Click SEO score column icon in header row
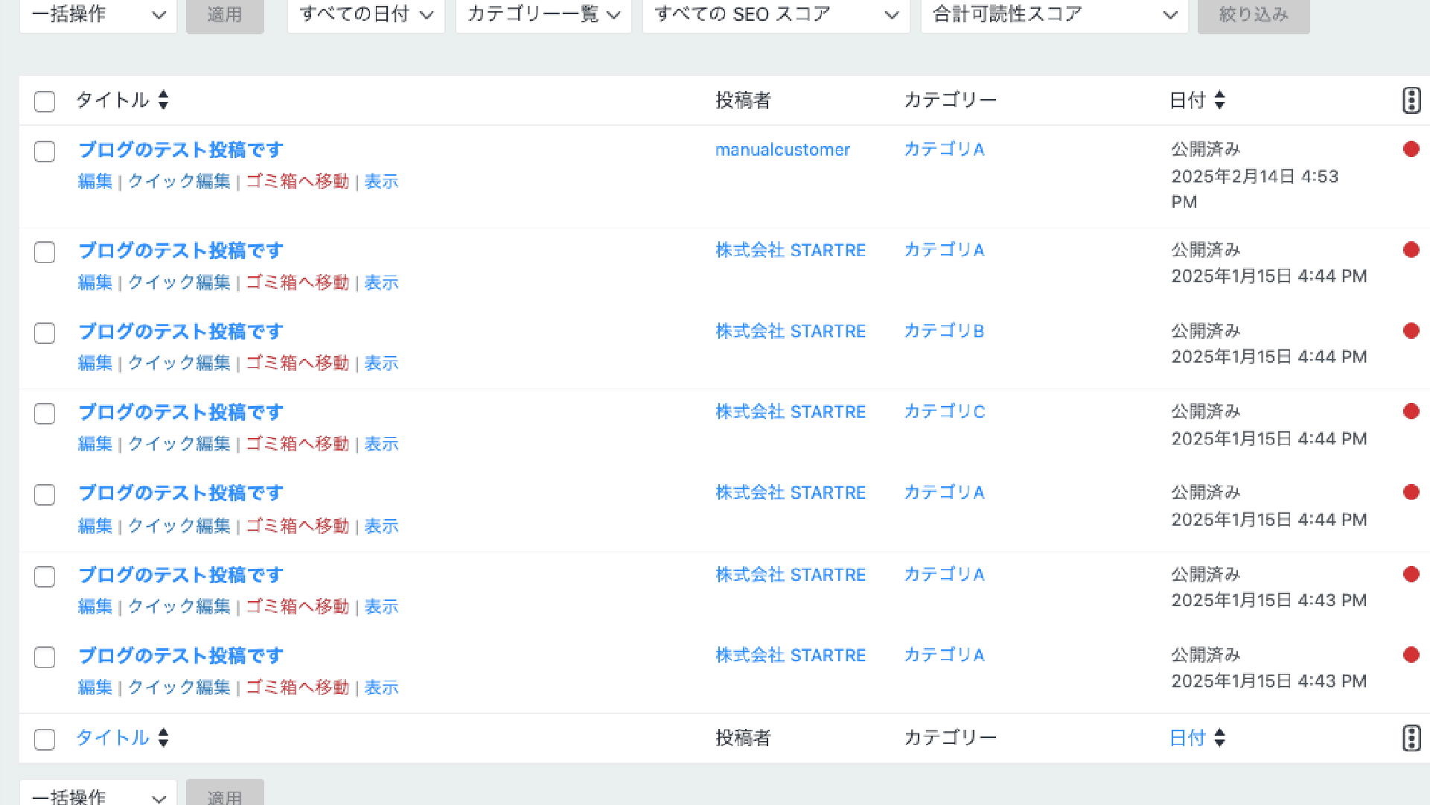This screenshot has height=805, width=1430. pyautogui.click(x=1411, y=100)
